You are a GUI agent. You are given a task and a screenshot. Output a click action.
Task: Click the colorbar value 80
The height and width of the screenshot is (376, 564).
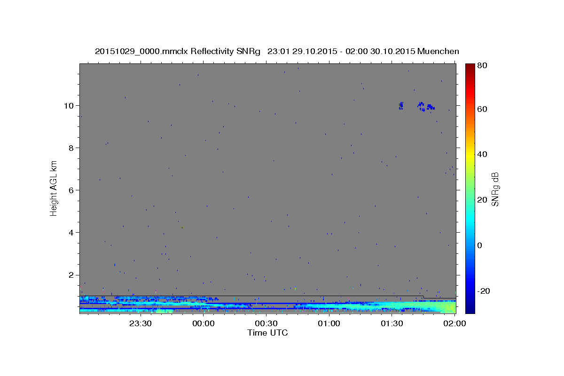[483, 65]
